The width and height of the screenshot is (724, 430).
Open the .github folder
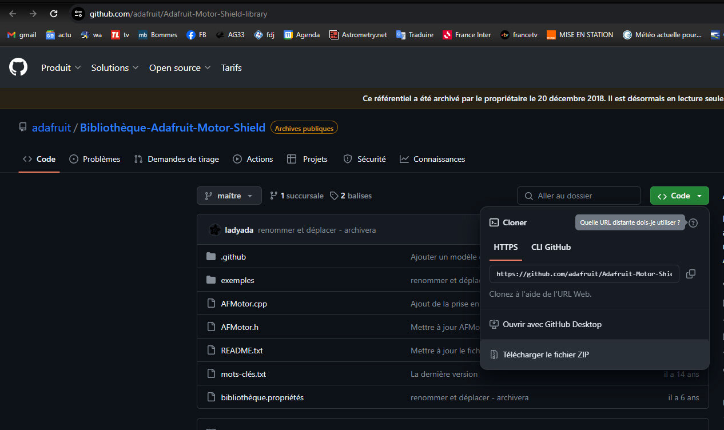(233, 257)
